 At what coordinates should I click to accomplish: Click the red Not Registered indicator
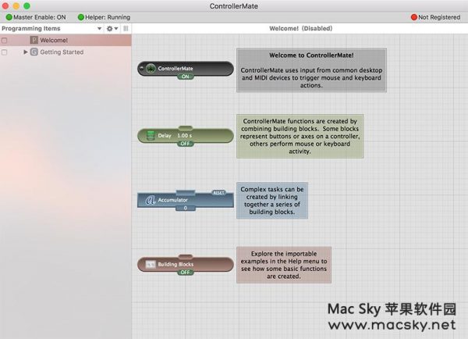pos(414,17)
